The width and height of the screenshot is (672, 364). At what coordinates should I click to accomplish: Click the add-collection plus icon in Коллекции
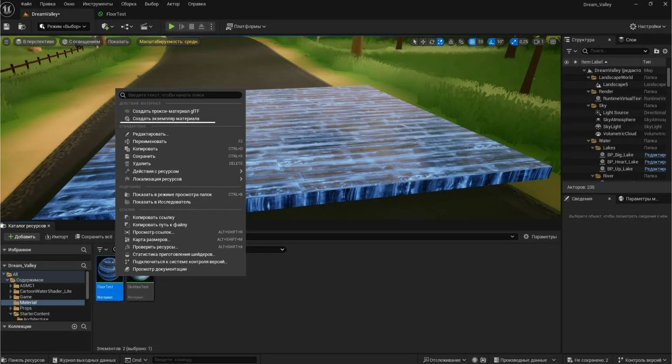coord(74,327)
